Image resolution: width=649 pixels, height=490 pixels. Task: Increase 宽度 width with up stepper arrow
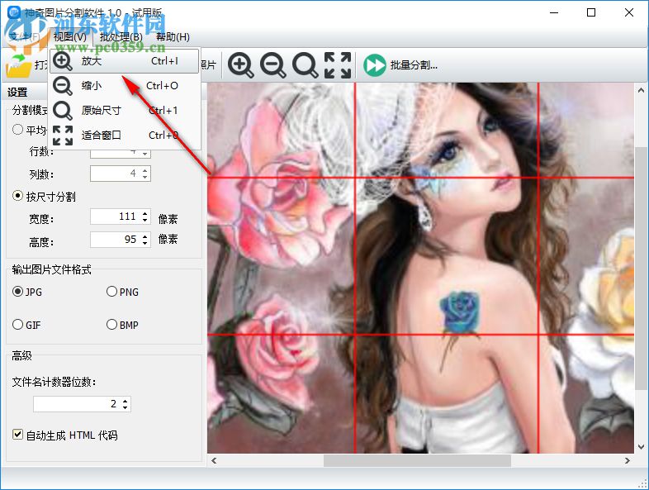point(144,213)
